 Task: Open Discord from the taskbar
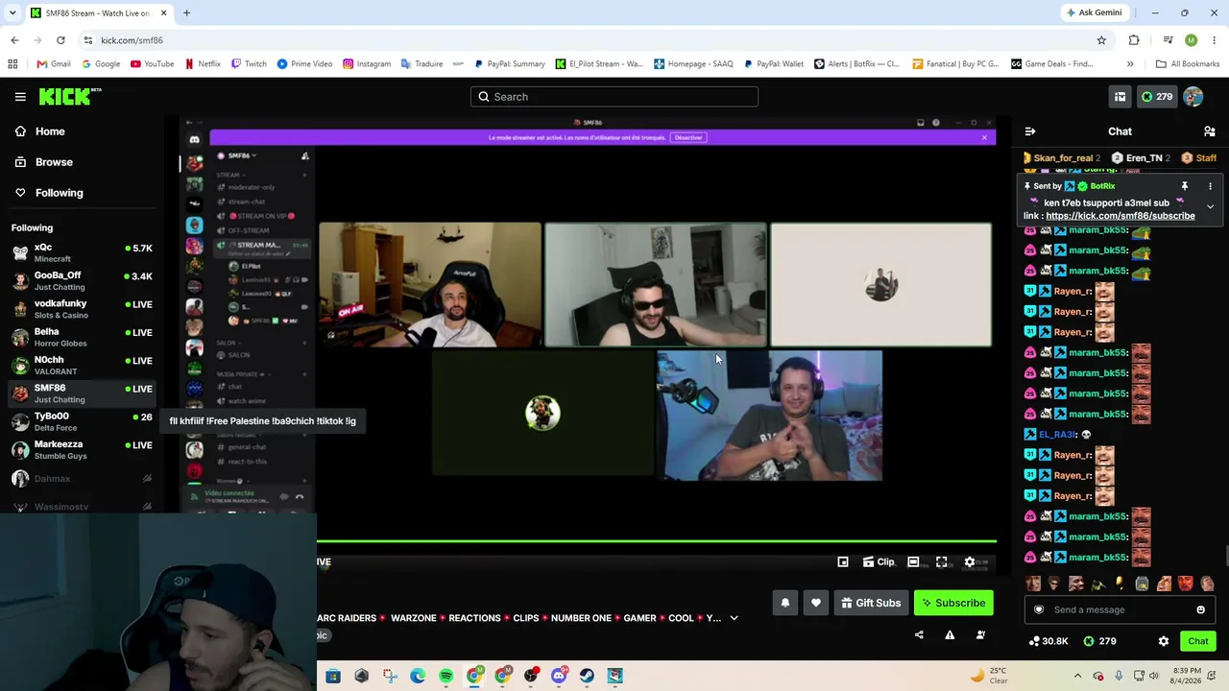(559, 676)
